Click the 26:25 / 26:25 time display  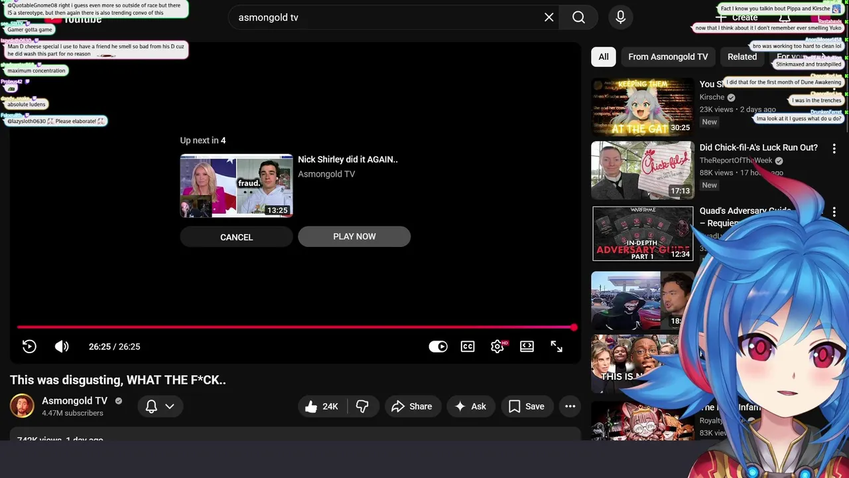tap(115, 347)
